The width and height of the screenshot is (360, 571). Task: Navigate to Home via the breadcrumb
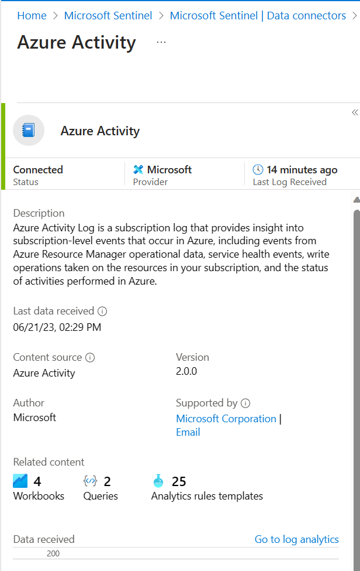32,16
